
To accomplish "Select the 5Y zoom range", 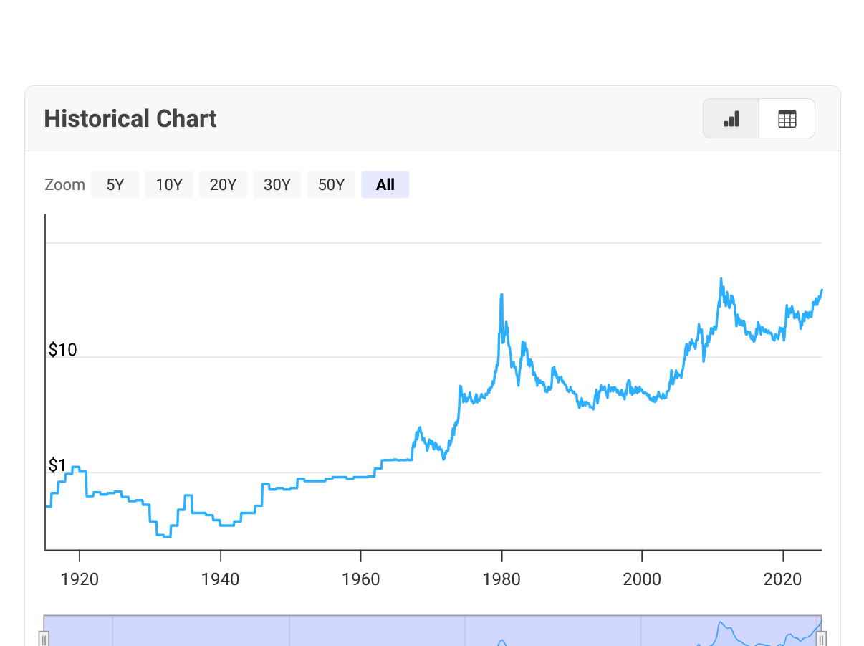I will pyautogui.click(x=115, y=184).
